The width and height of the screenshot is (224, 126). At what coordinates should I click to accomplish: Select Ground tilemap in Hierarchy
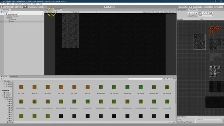point(13,20)
